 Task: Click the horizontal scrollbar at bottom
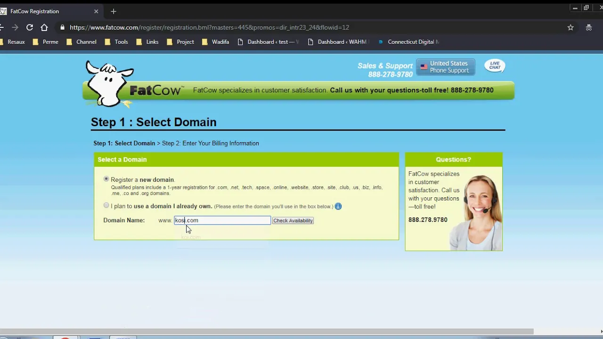267,331
